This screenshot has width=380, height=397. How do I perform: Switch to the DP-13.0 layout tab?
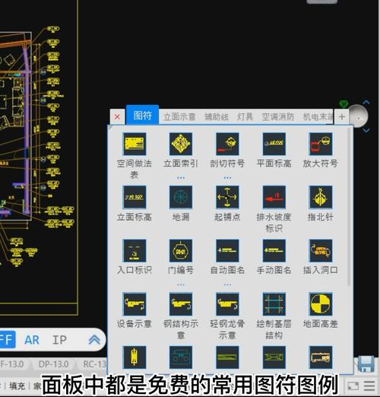(53, 364)
